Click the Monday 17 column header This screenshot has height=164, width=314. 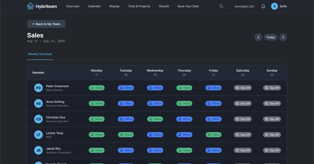point(97,72)
